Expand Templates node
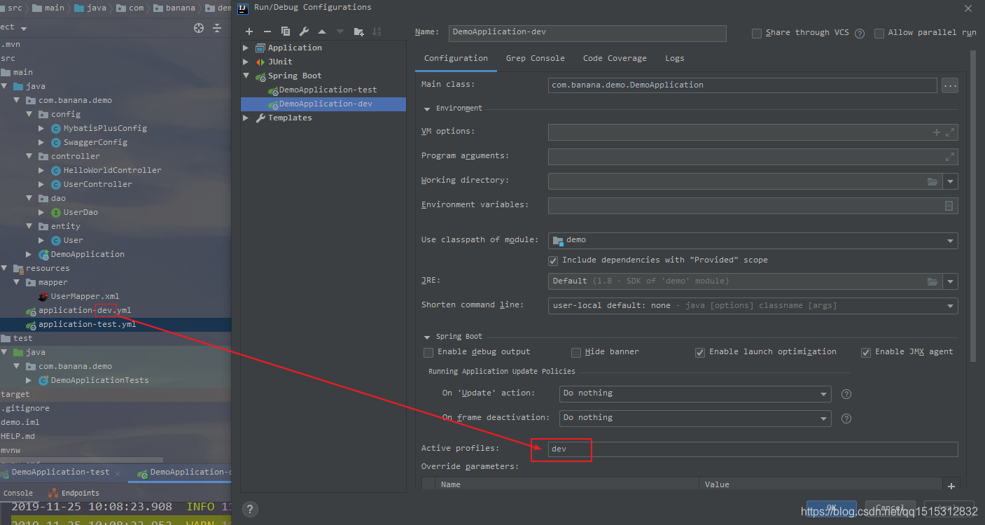This screenshot has height=525, width=985. (x=246, y=118)
